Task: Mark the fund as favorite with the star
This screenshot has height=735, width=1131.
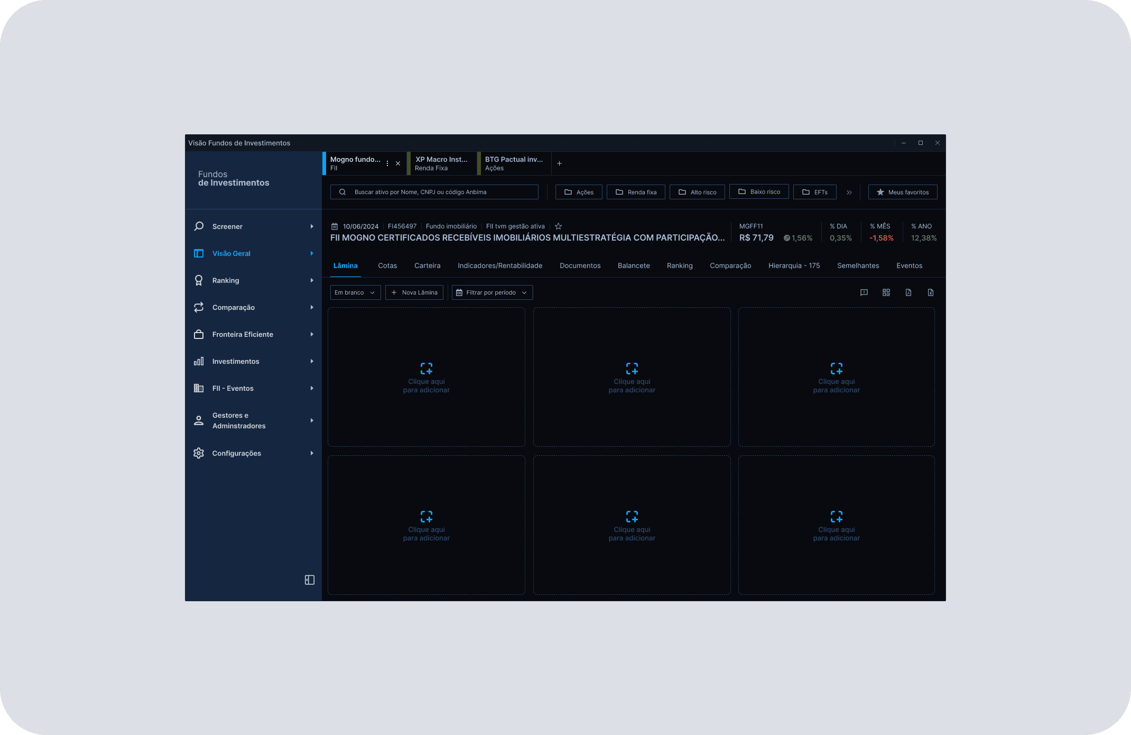Action: 558,226
